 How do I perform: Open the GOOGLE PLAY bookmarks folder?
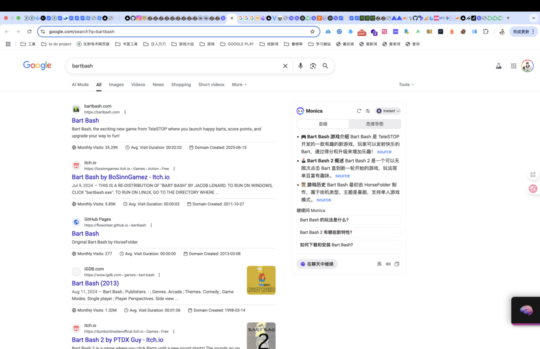237,44
